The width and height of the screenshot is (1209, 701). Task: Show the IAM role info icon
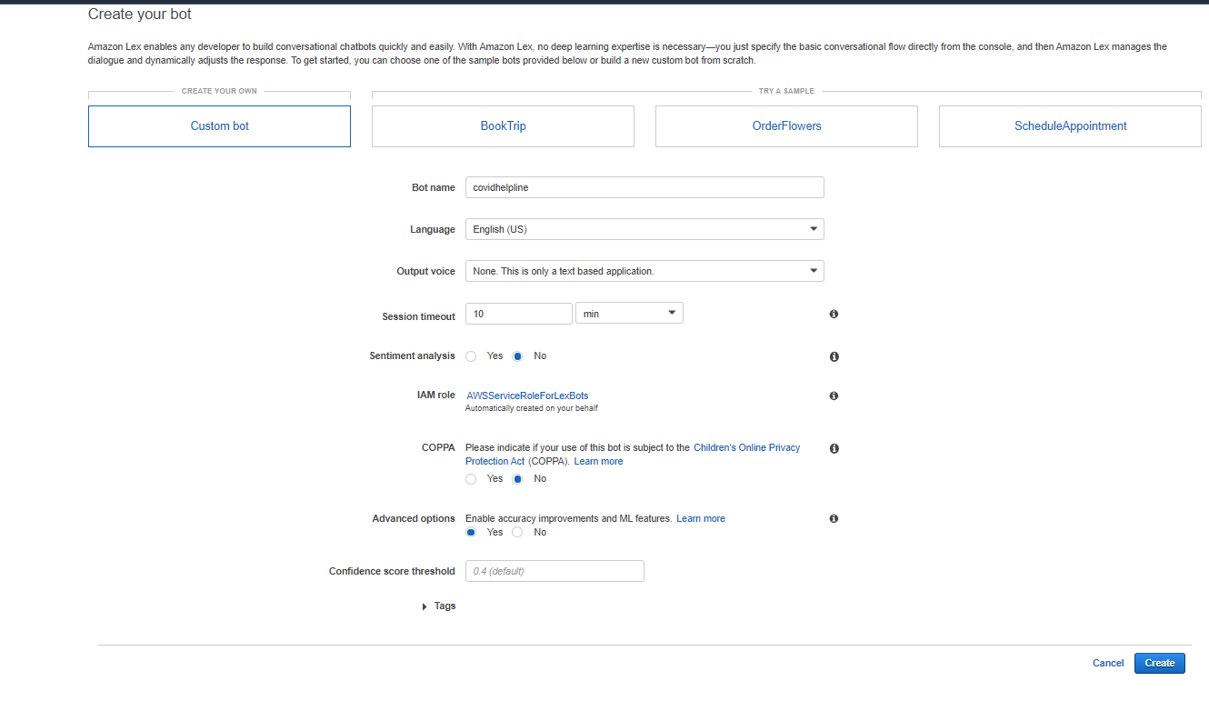834,396
